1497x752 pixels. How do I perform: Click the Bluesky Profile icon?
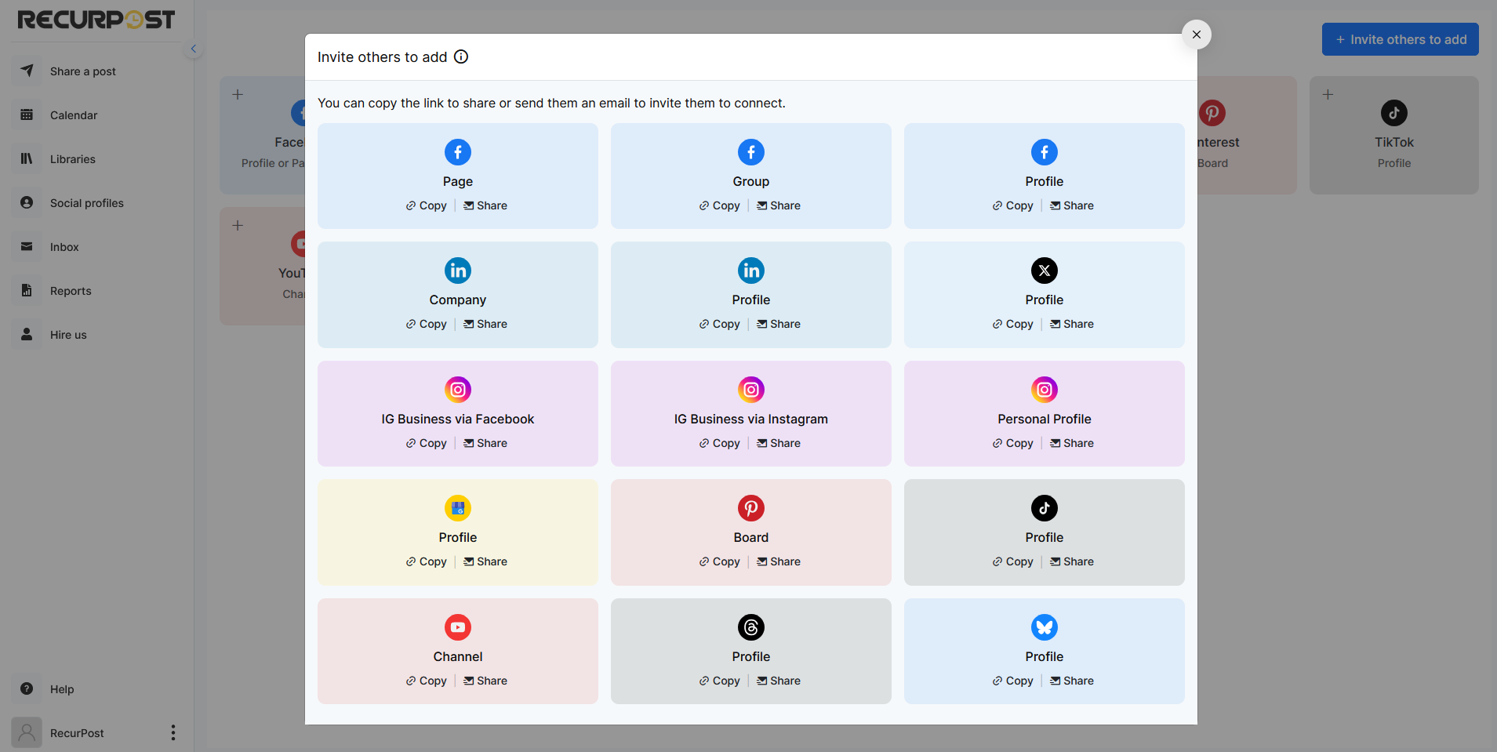click(1045, 627)
